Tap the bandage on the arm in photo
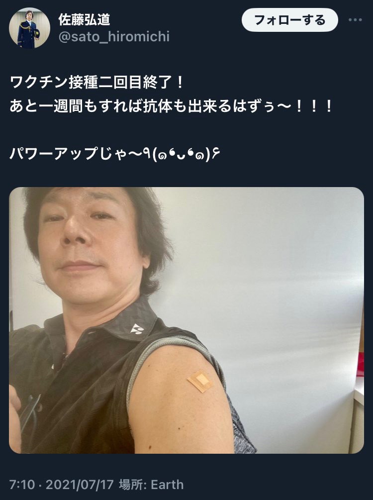 200,382
